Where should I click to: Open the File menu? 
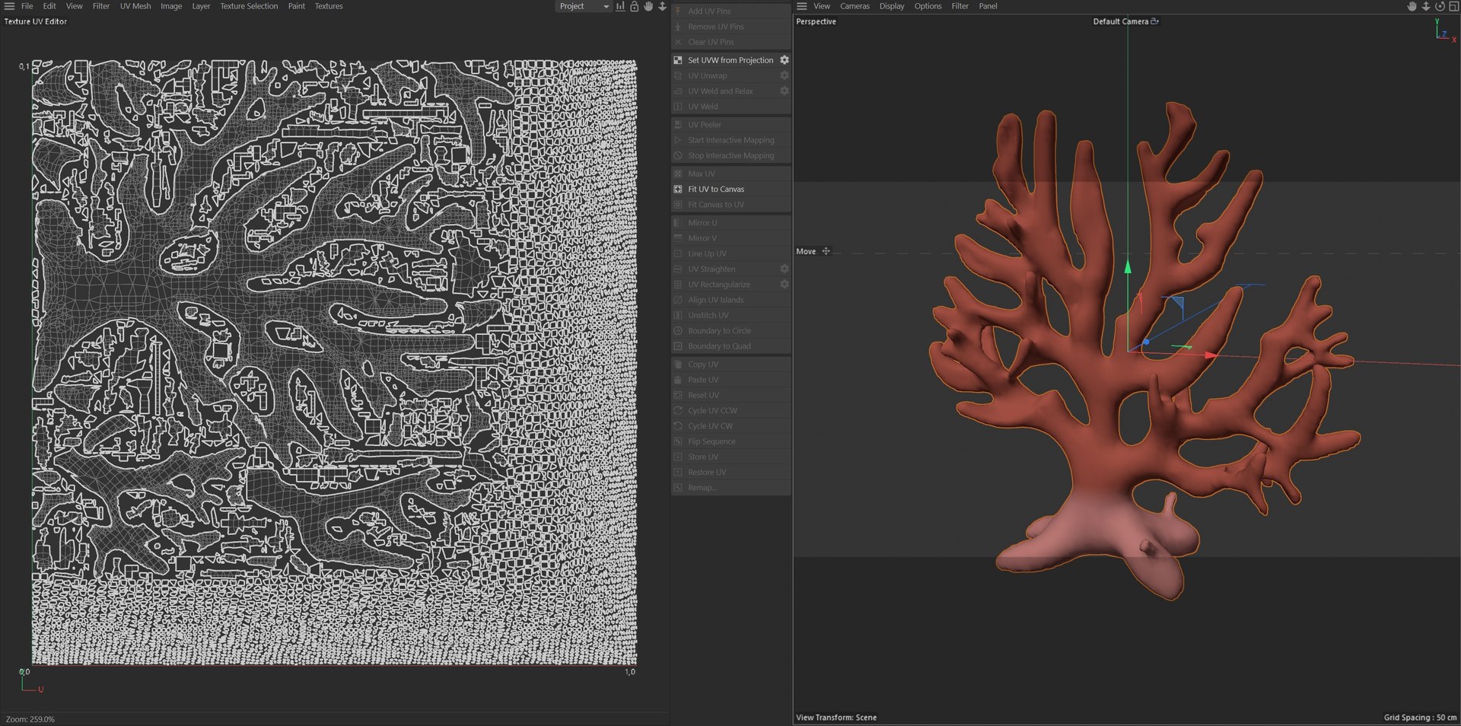tap(27, 6)
